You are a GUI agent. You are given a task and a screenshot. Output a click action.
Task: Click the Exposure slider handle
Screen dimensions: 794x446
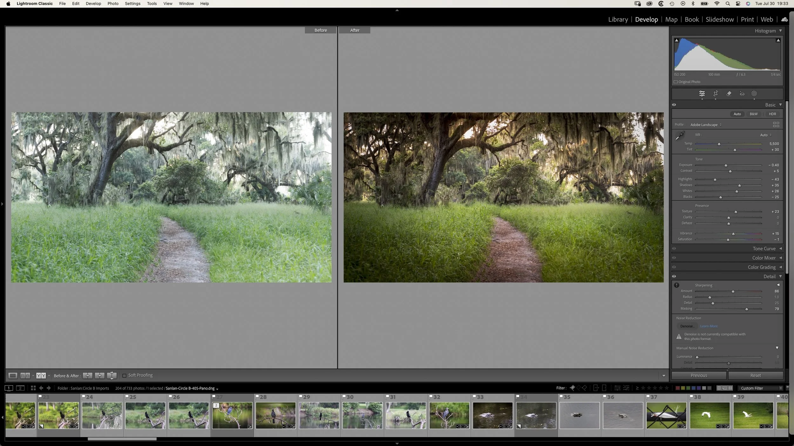tap(726, 166)
